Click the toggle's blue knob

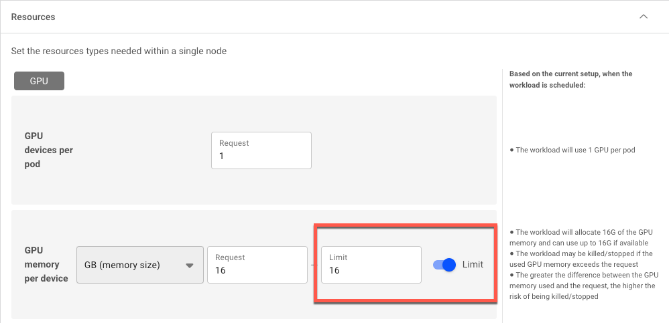449,265
